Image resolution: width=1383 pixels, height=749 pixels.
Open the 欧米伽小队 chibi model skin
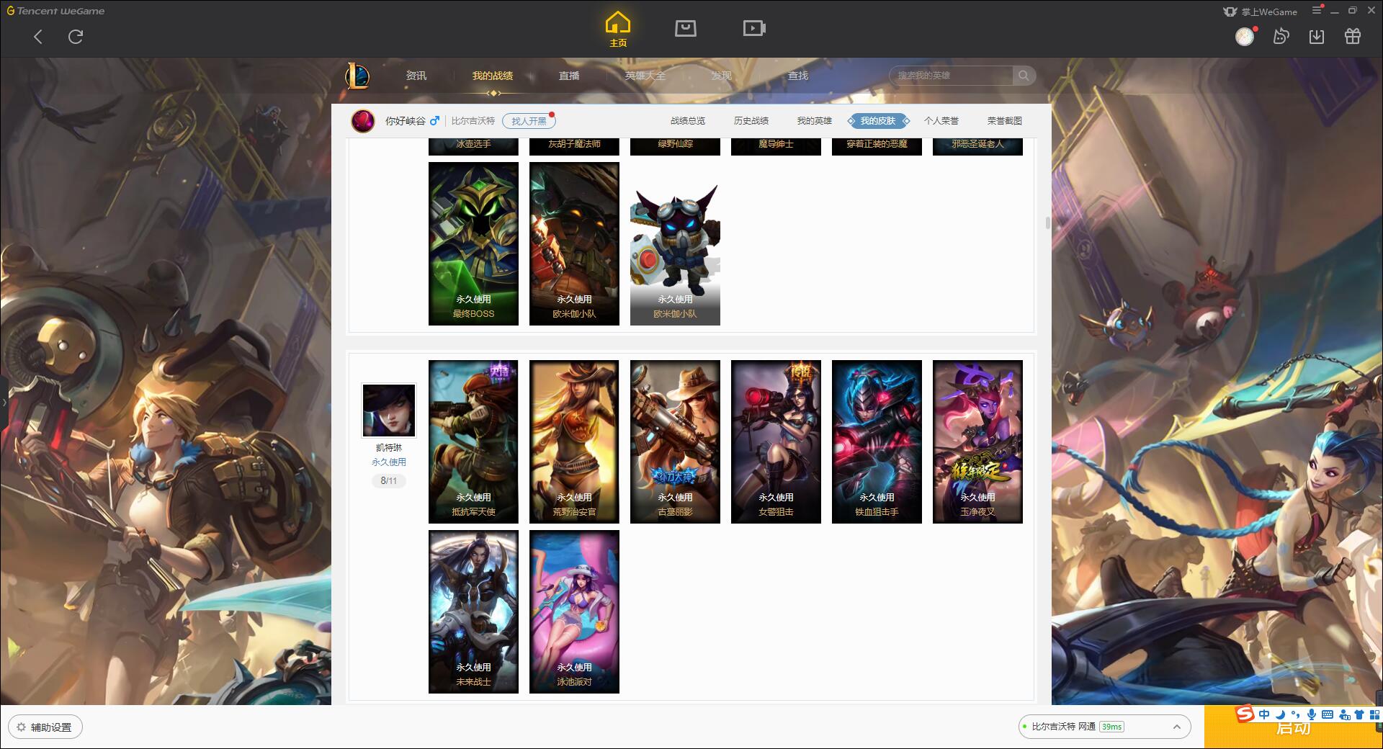click(675, 243)
